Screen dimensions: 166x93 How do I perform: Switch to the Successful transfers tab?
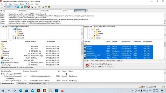[37, 83]
